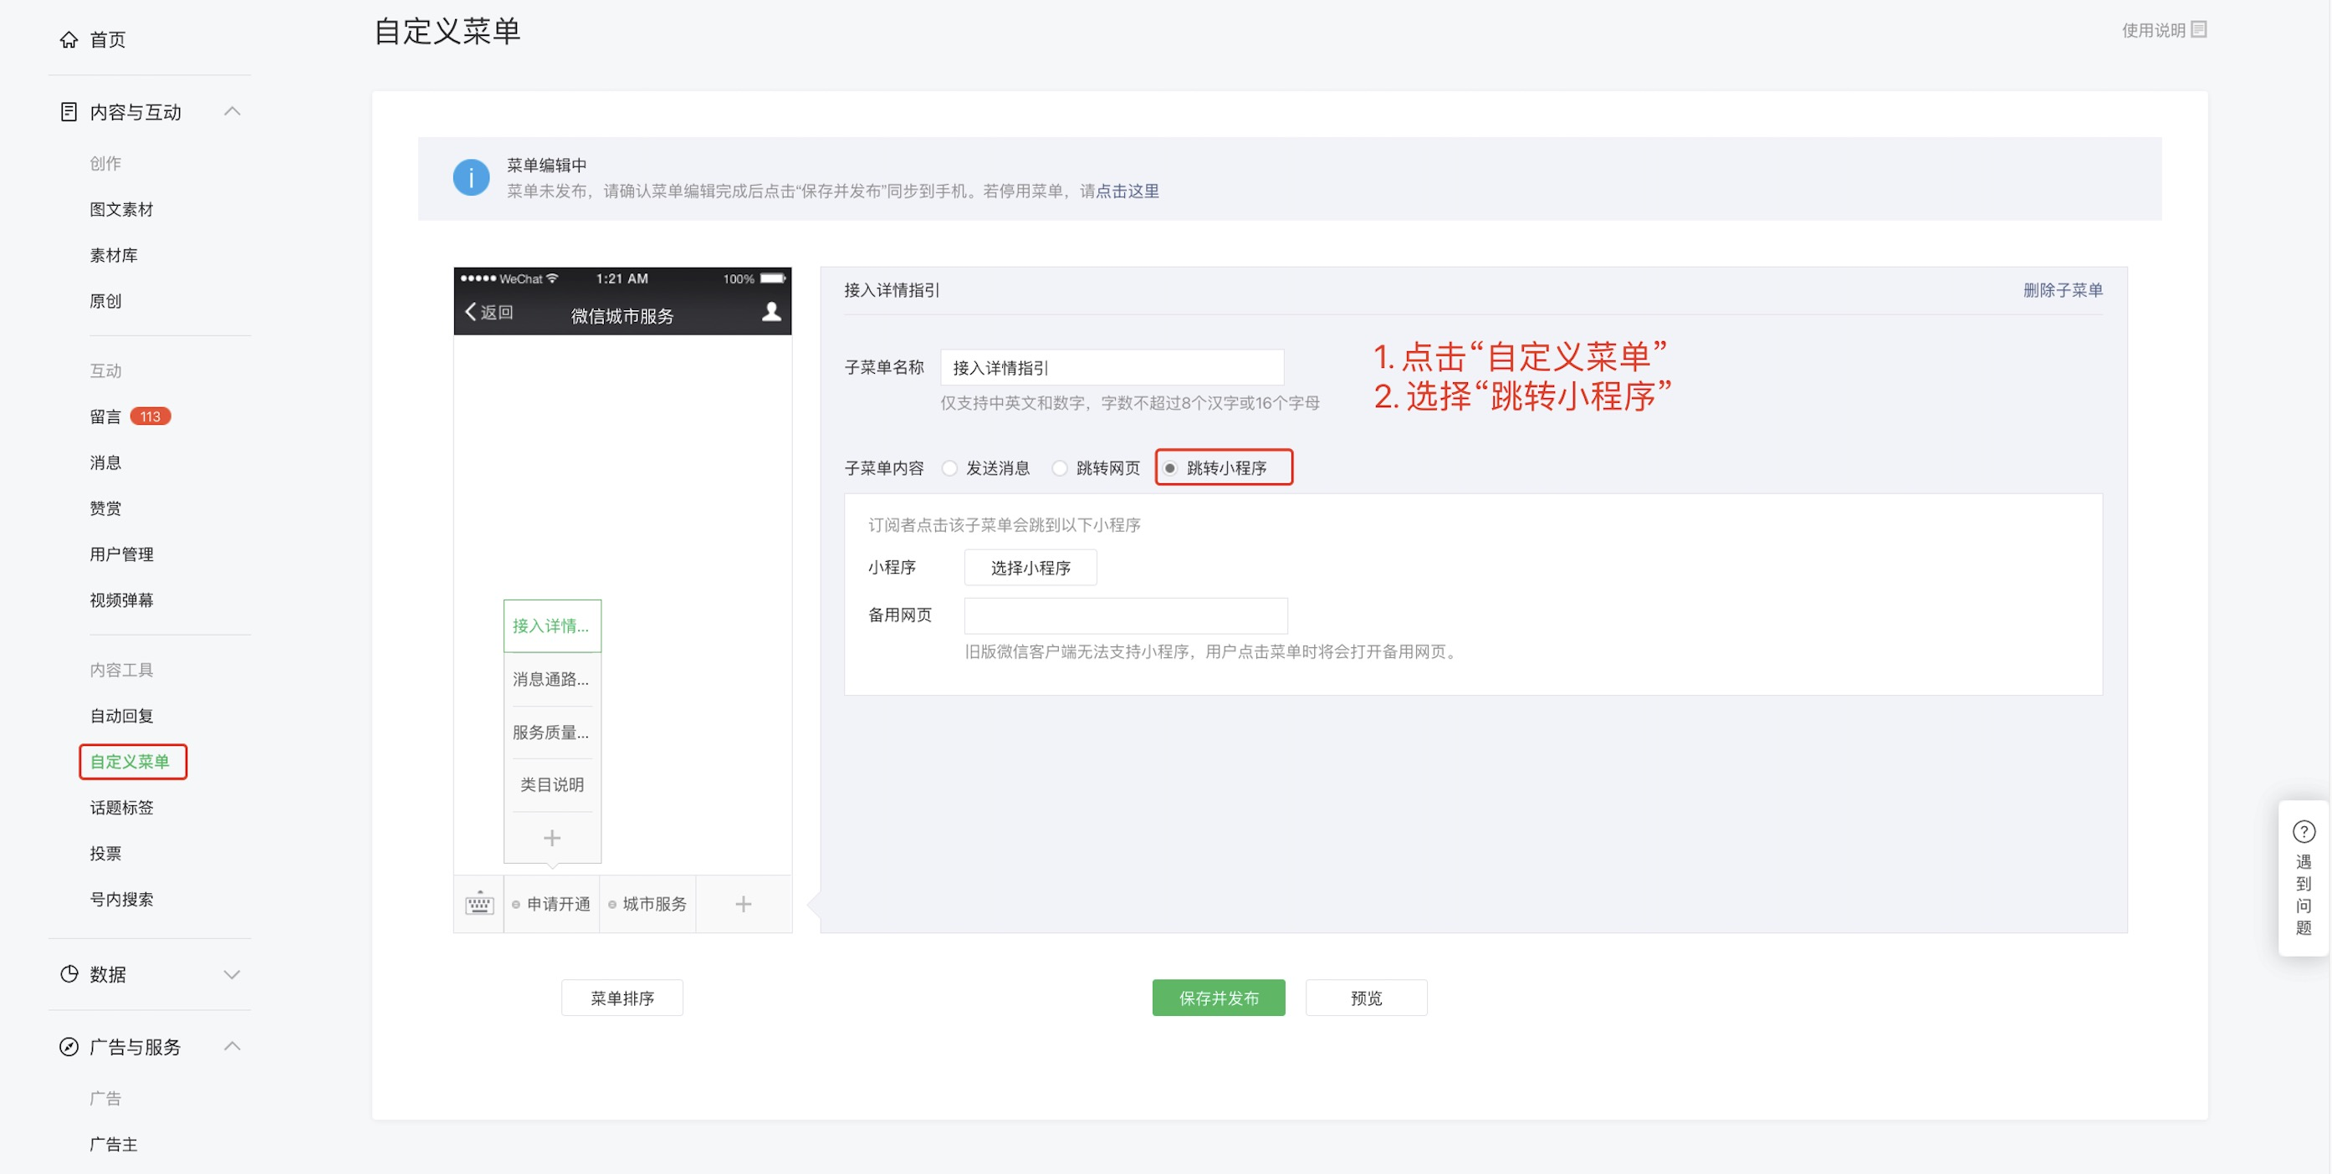Expand the 数据 section chevron

[x=232, y=974]
